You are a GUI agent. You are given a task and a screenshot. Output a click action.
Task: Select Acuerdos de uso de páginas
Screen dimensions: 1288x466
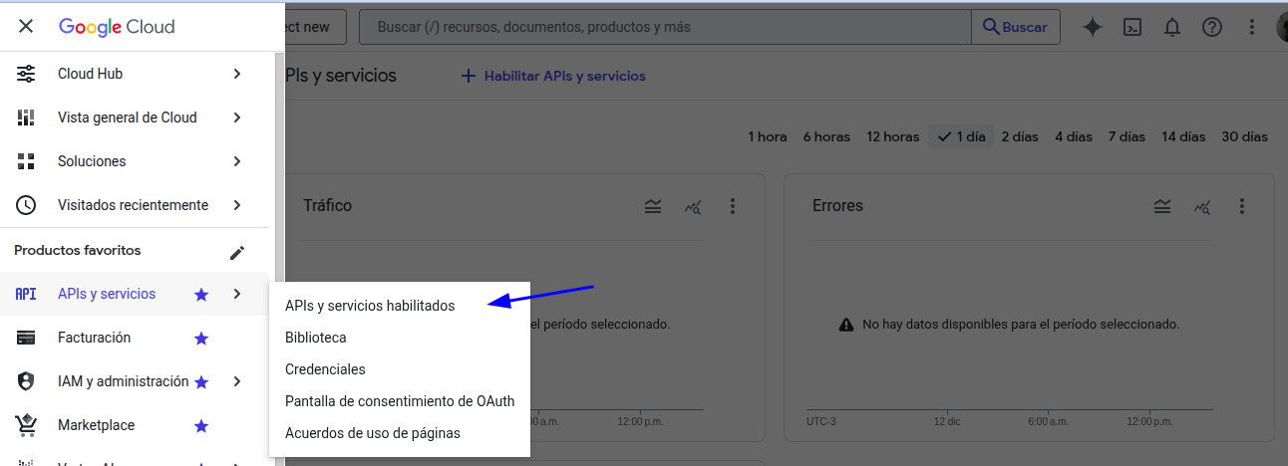[x=400, y=433]
